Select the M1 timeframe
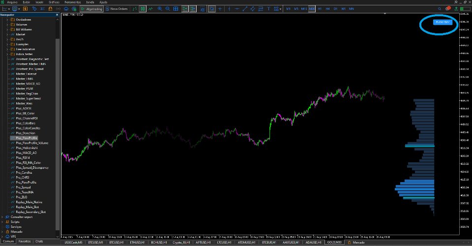The image size is (472, 246). tap(289, 9)
